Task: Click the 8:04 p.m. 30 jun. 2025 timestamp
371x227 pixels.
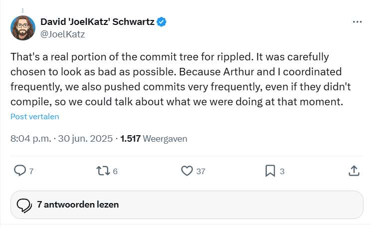Action: [61, 139]
